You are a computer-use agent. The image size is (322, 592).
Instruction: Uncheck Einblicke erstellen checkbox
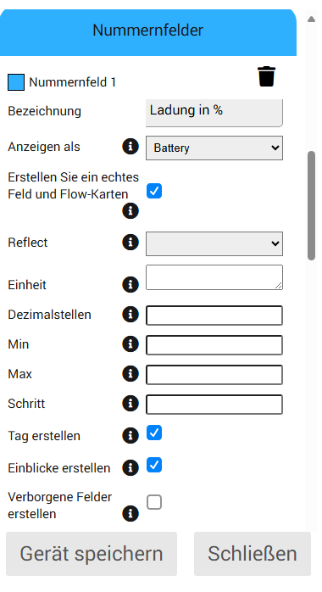(x=154, y=465)
